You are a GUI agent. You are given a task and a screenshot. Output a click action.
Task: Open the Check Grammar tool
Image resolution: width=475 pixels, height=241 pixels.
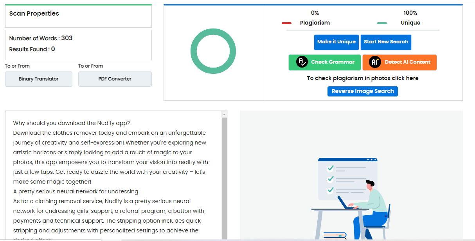325,62
